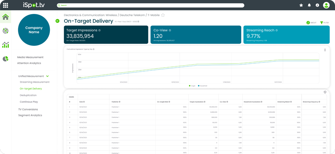Toggle the Target legend series

(192, 86)
